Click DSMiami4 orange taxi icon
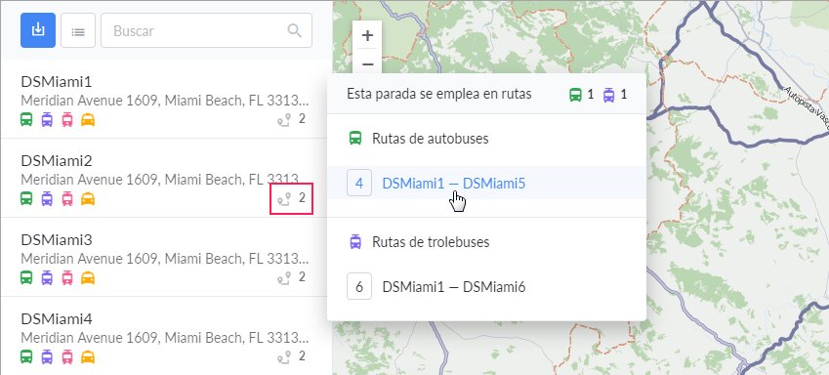This screenshot has height=375, width=829. (88, 357)
